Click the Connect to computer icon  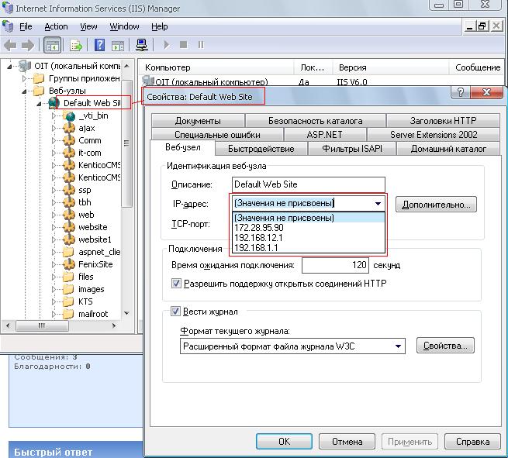[142, 45]
